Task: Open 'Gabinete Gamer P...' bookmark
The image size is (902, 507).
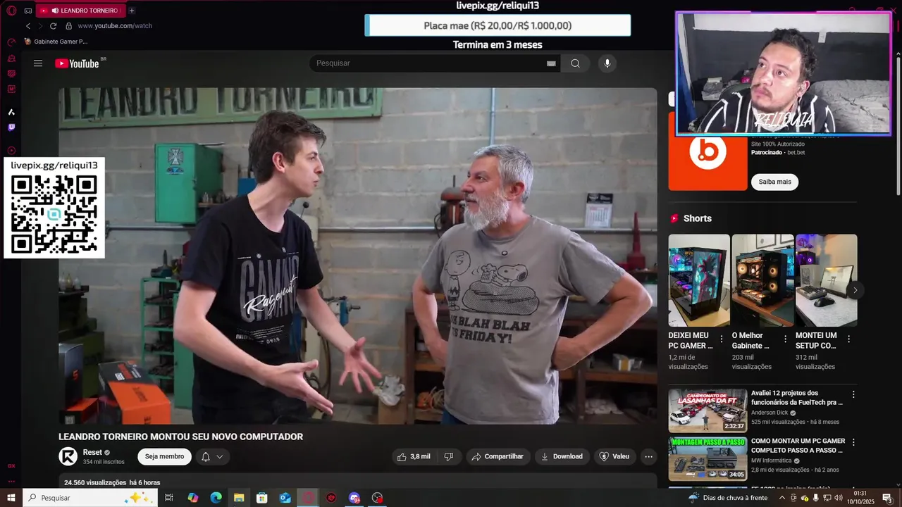Action: [56, 42]
